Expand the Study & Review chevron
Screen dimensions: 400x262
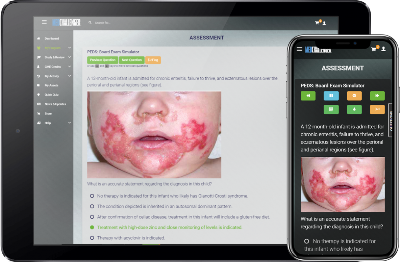69,57
